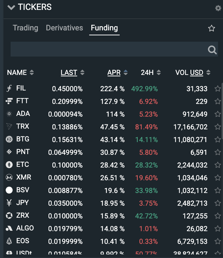Click the FTT coin icon
Image resolution: width=223 pixels, height=258 pixels.
[x=9, y=101]
